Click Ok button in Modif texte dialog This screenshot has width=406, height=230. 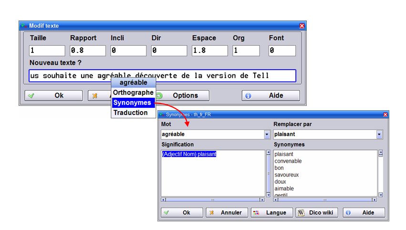point(53,95)
